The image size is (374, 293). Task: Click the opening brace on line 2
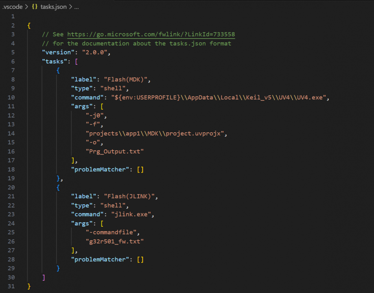coord(29,26)
